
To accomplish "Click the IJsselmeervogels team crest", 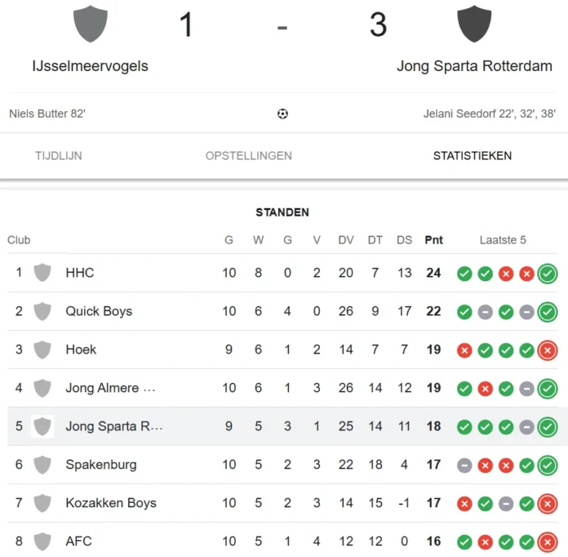I will pyautogui.click(x=91, y=24).
